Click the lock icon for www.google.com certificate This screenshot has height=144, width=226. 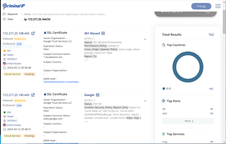[45, 94]
